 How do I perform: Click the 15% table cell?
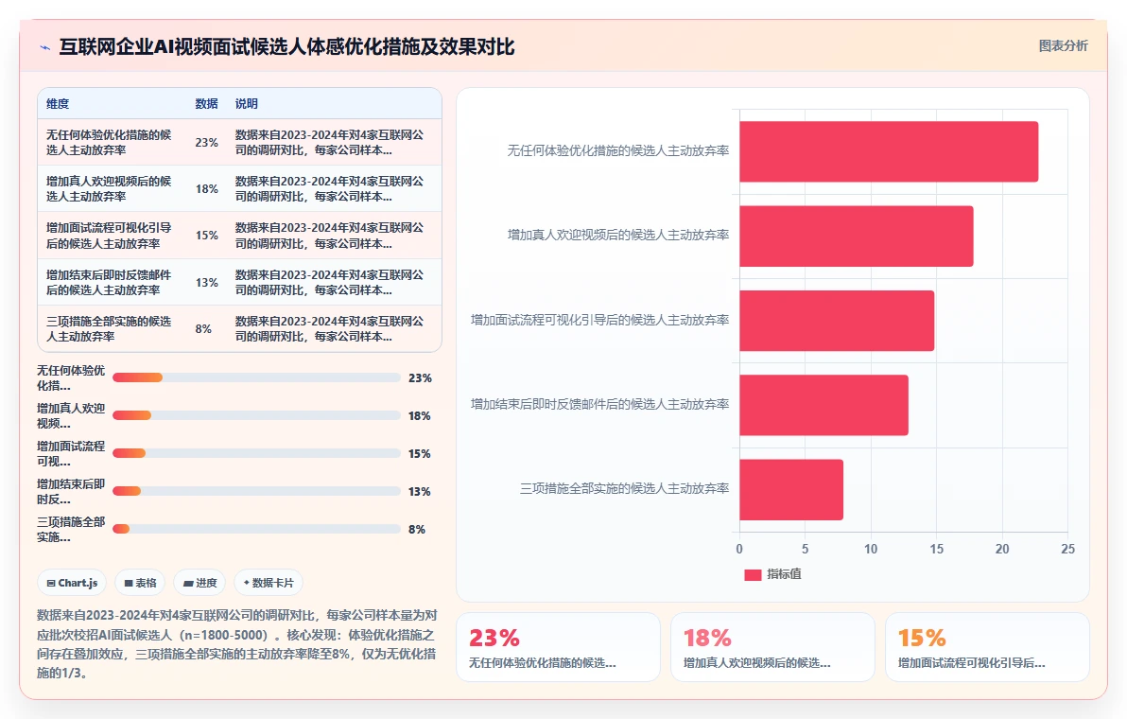(206, 236)
